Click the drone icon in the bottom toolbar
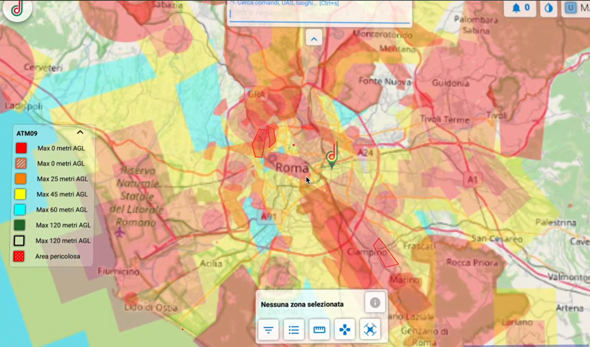The height and width of the screenshot is (347, 590). coord(370,330)
